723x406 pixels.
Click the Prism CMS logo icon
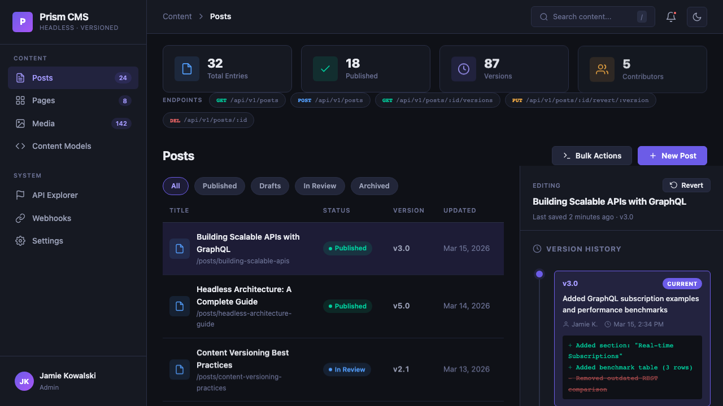[x=23, y=22]
